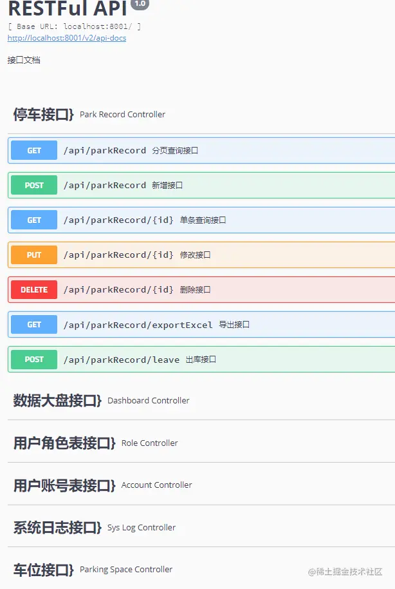
Task: Click the 删除接口 description text
Action: point(195,290)
